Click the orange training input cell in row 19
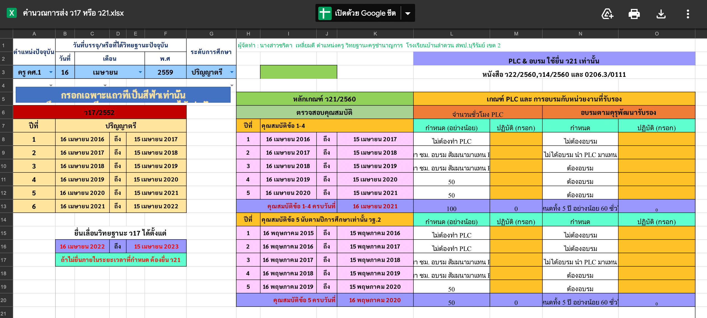 (x=657, y=287)
